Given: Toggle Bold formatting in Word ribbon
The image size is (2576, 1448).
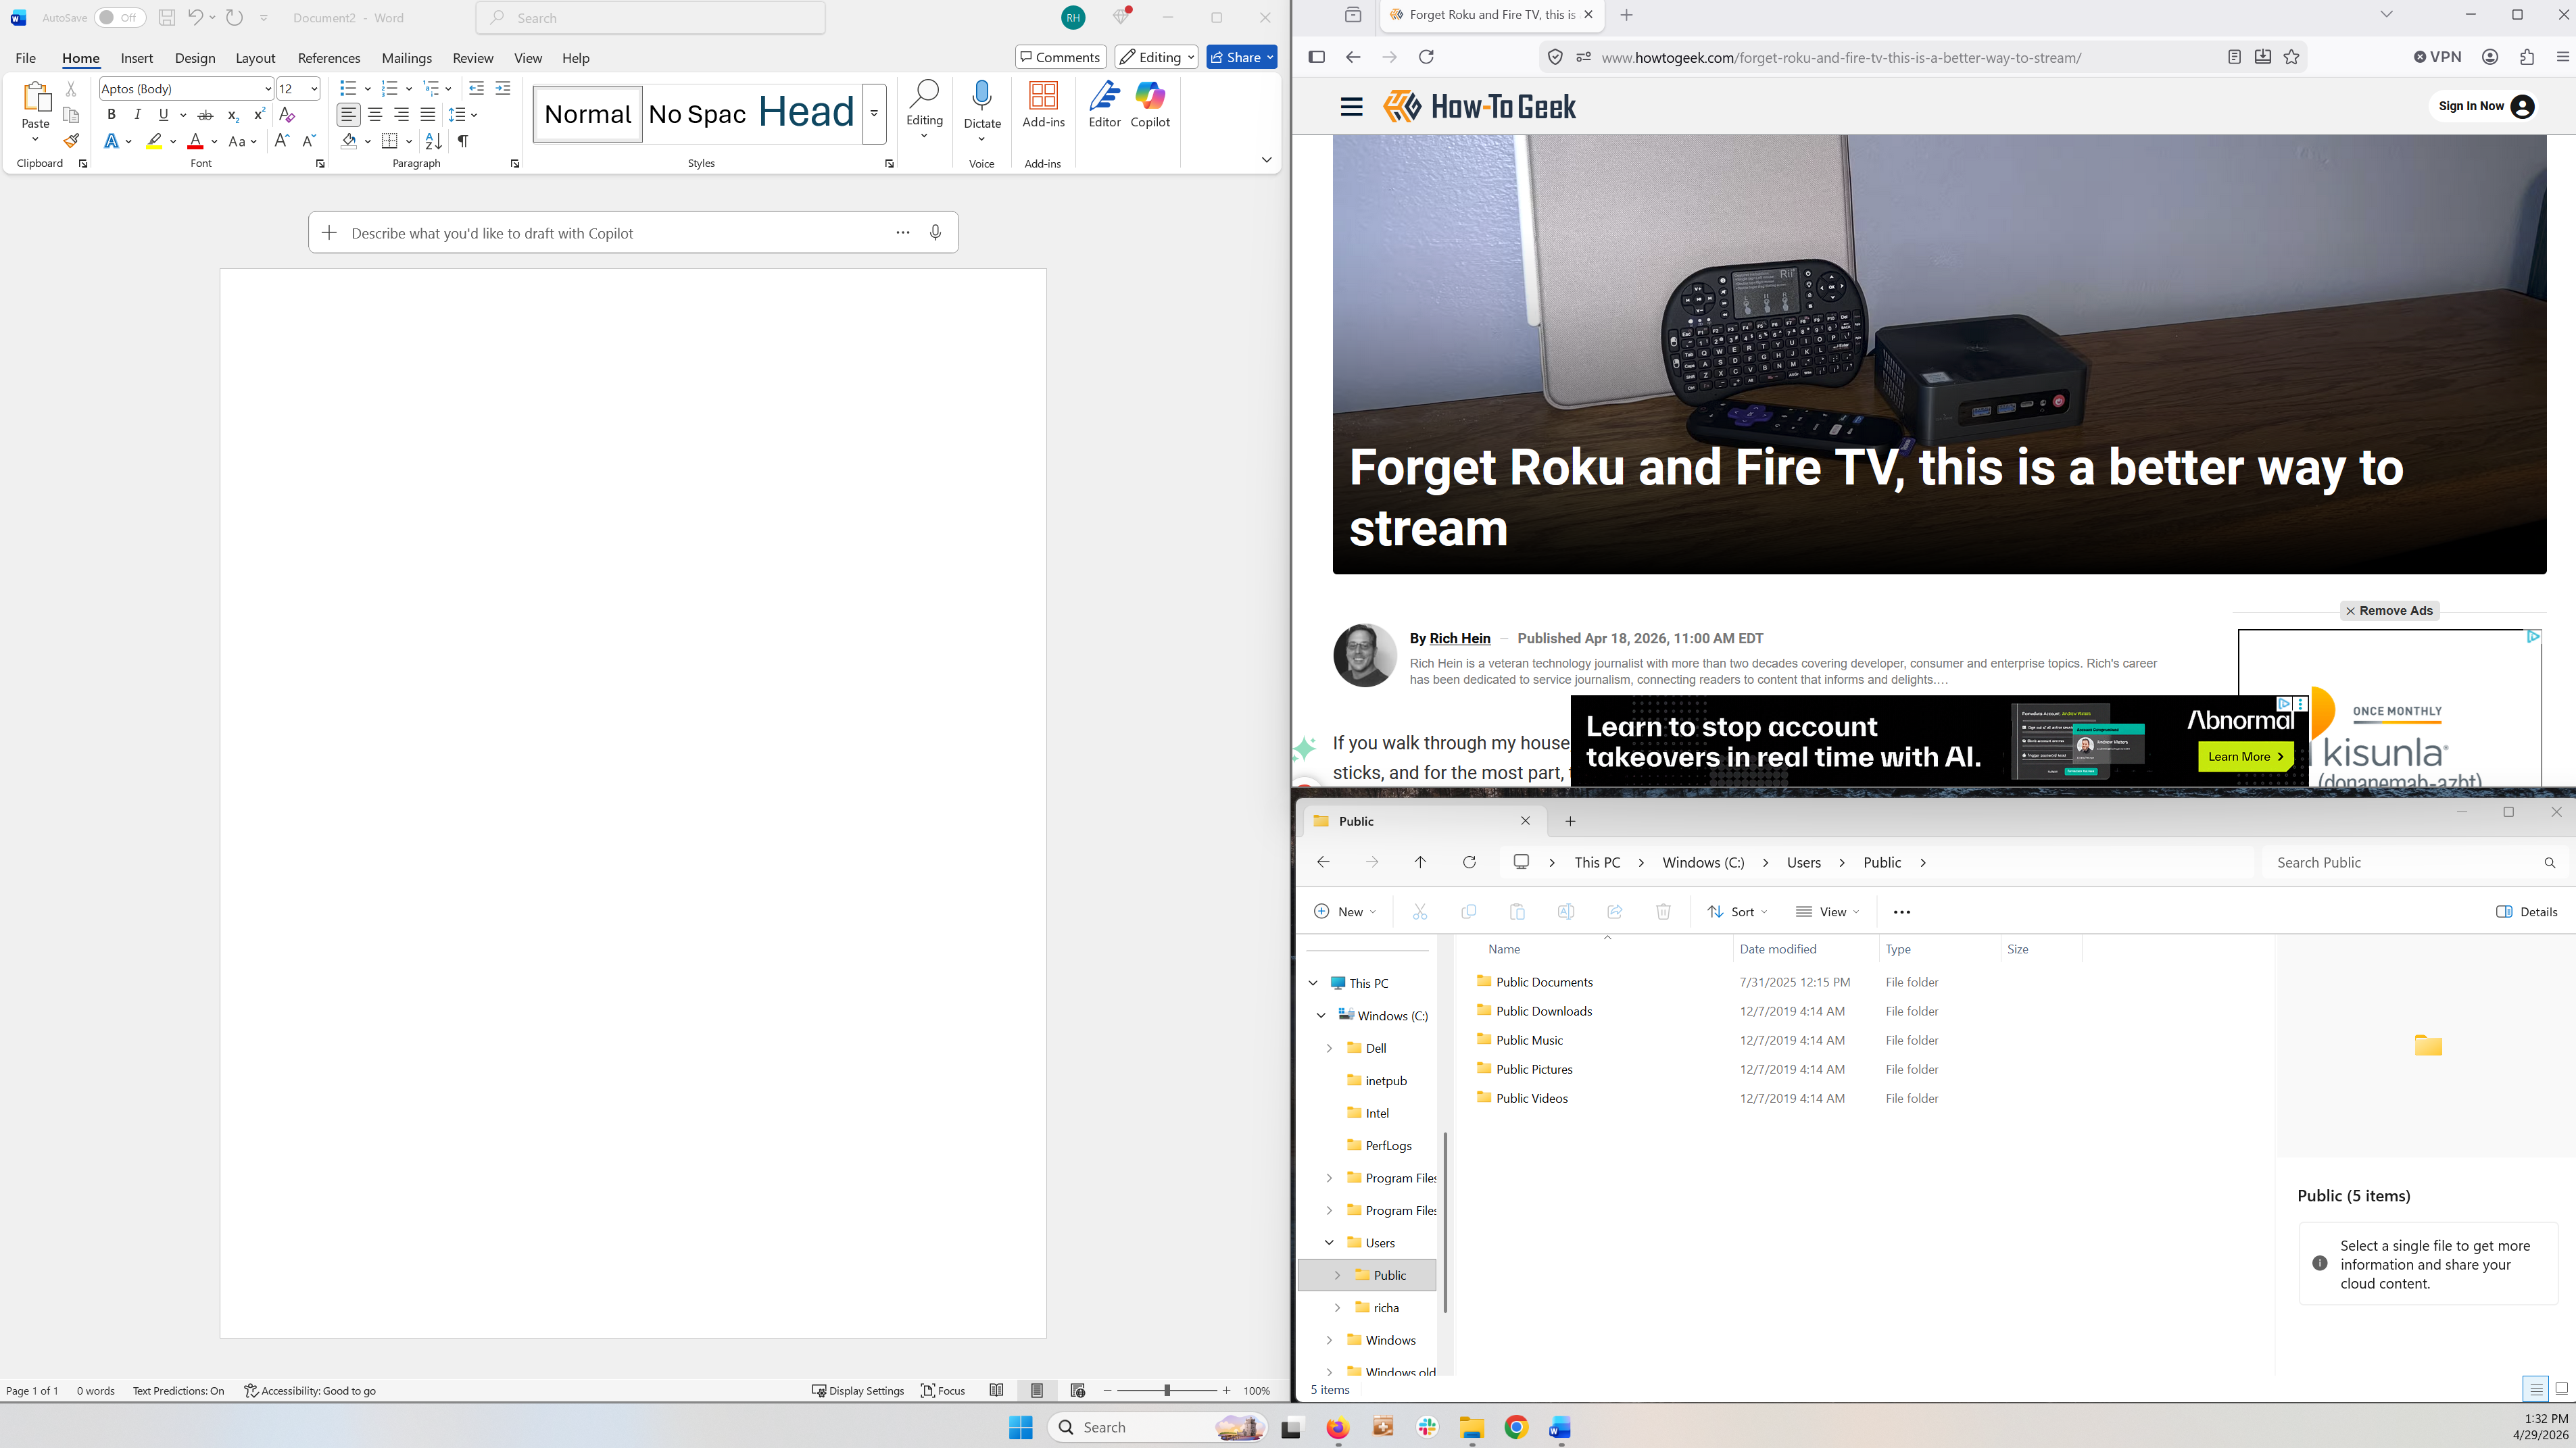Looking at the screenshot, I should [x=111, y=115].
